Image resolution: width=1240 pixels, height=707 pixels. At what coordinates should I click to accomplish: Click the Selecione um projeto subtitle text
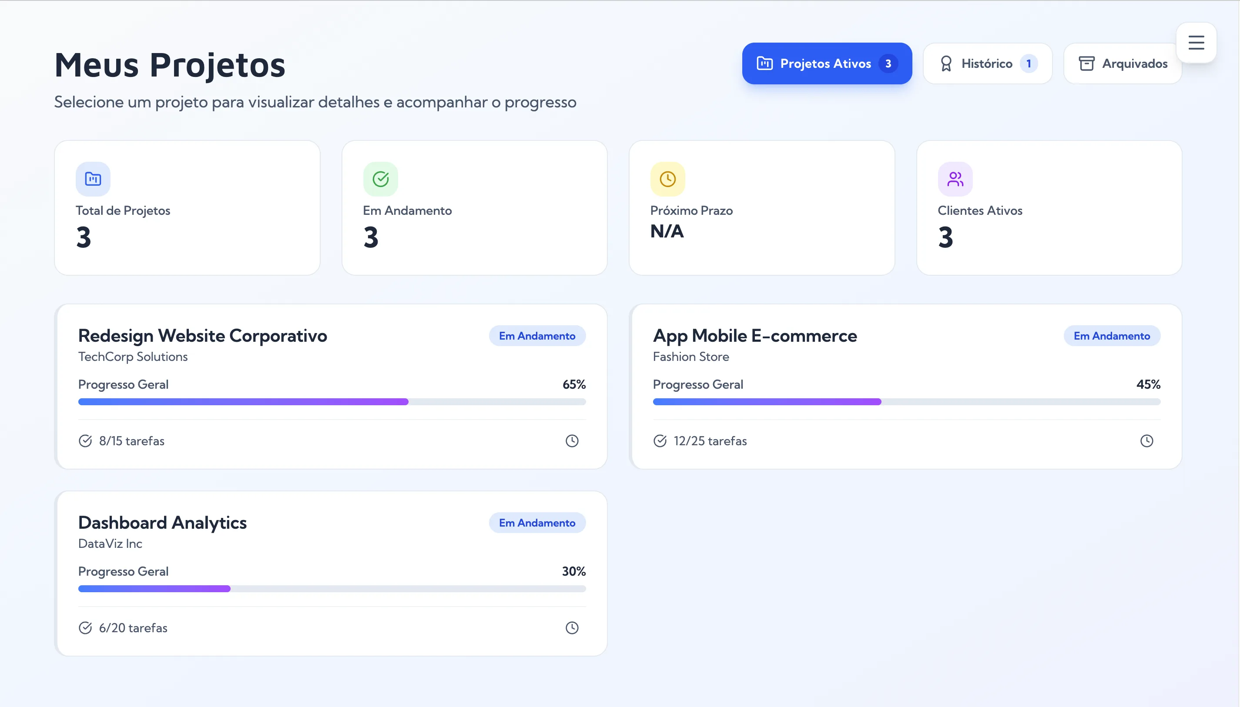(315, 103)
